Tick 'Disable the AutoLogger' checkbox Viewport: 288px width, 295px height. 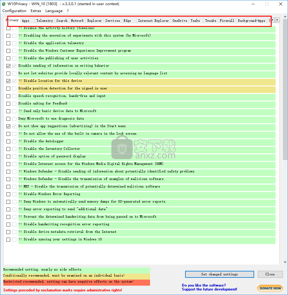pos(8,142)
